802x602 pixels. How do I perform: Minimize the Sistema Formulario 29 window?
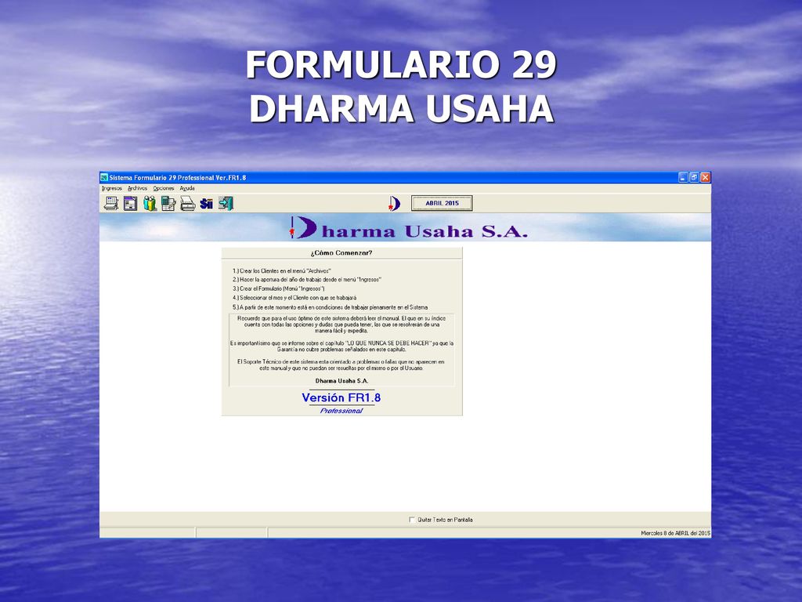(x=683, y=178)
